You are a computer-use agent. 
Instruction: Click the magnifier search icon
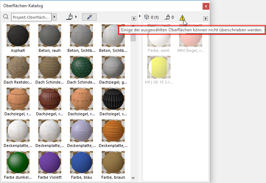click(6, 17)
